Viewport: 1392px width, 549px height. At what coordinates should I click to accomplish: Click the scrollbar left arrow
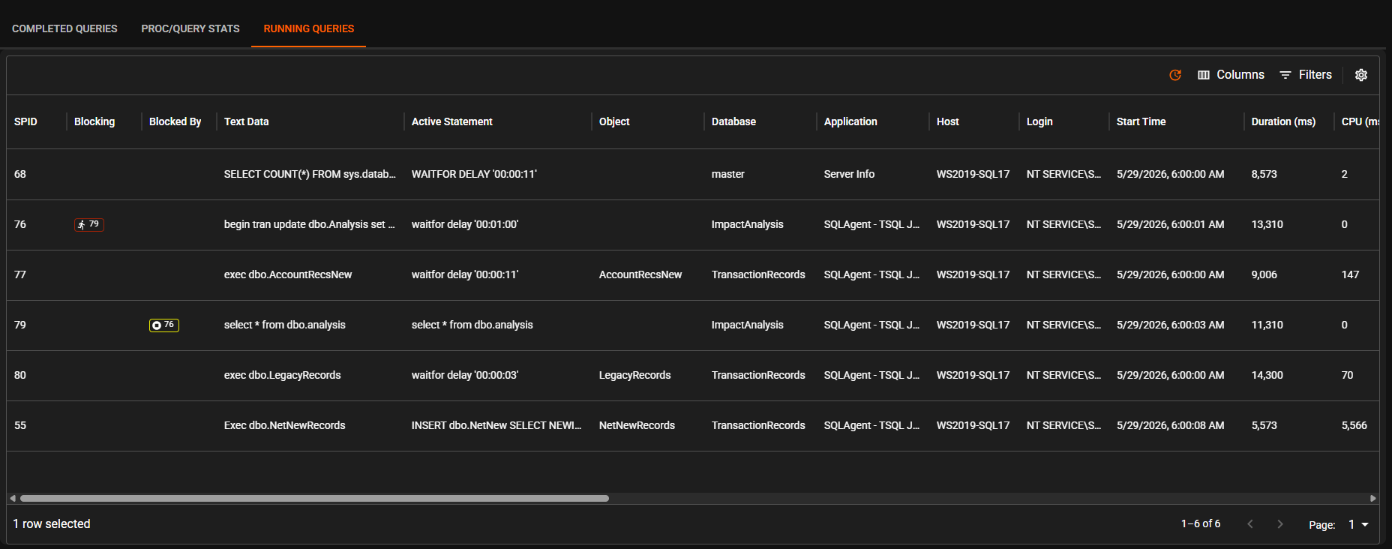12,498
